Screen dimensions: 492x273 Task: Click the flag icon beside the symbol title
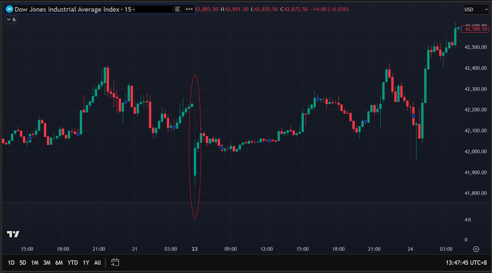[x=178, y=9]
